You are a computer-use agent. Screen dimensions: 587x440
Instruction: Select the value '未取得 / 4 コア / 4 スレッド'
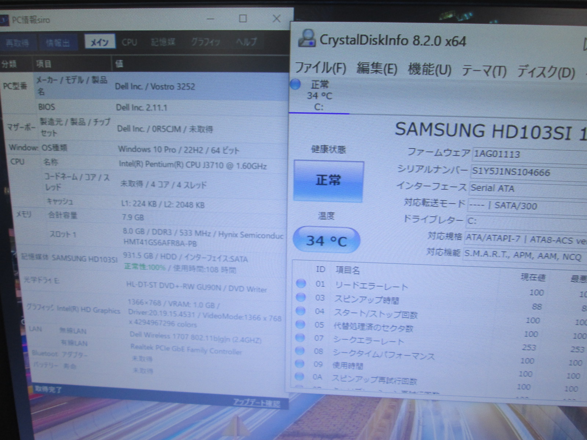coord(163,184)
